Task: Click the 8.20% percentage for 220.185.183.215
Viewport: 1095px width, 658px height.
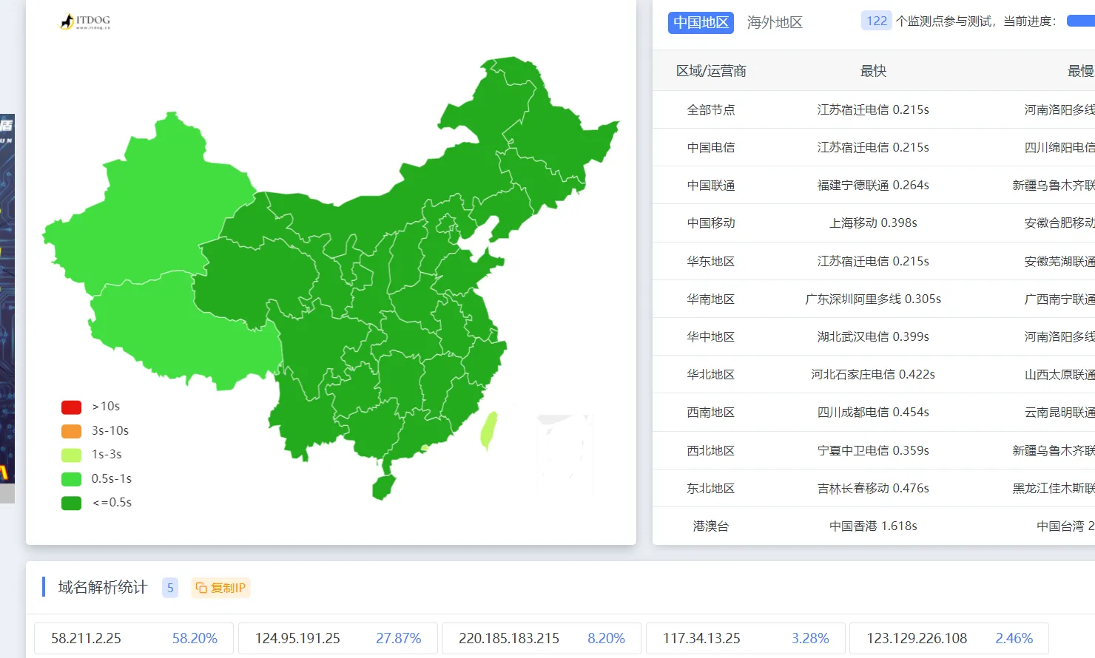Action: tap(606, 638)
